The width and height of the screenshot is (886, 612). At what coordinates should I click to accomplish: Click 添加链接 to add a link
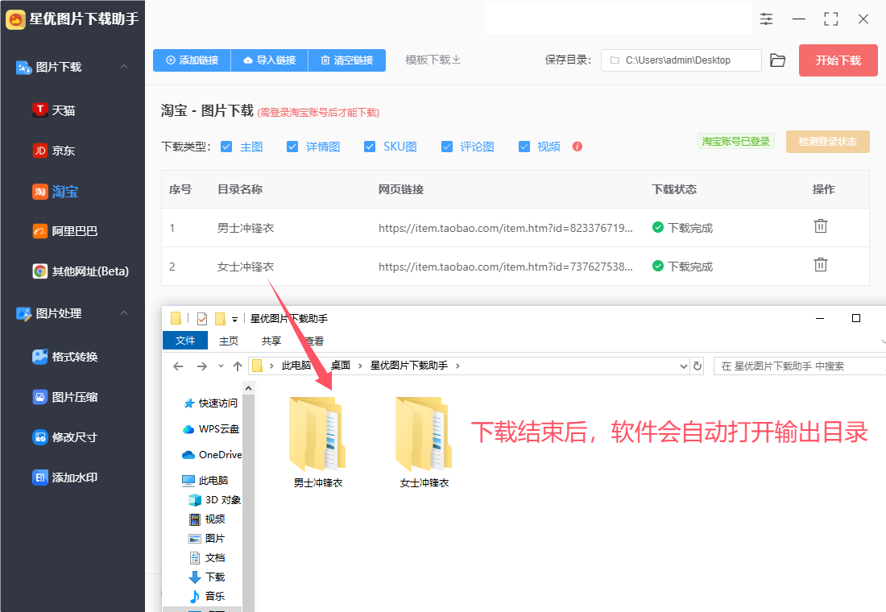[x=193, y=60]
